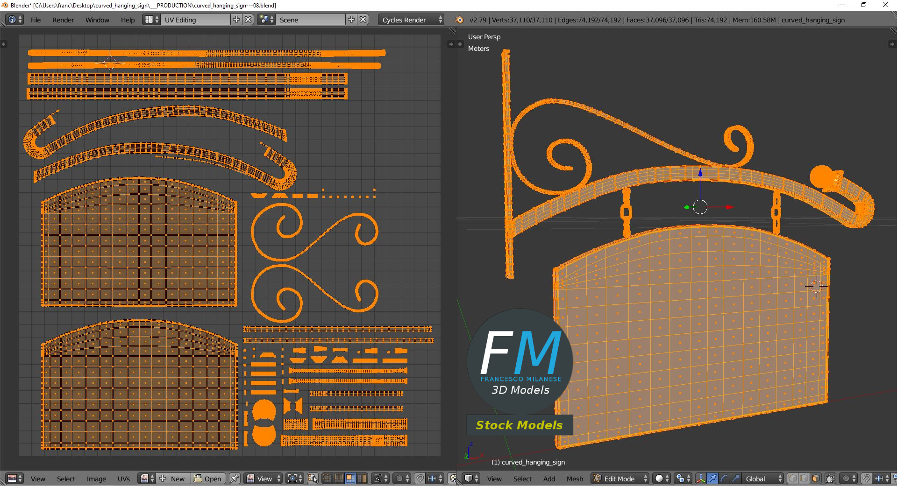Open the Image menu in UV editor

coord(96,479)
